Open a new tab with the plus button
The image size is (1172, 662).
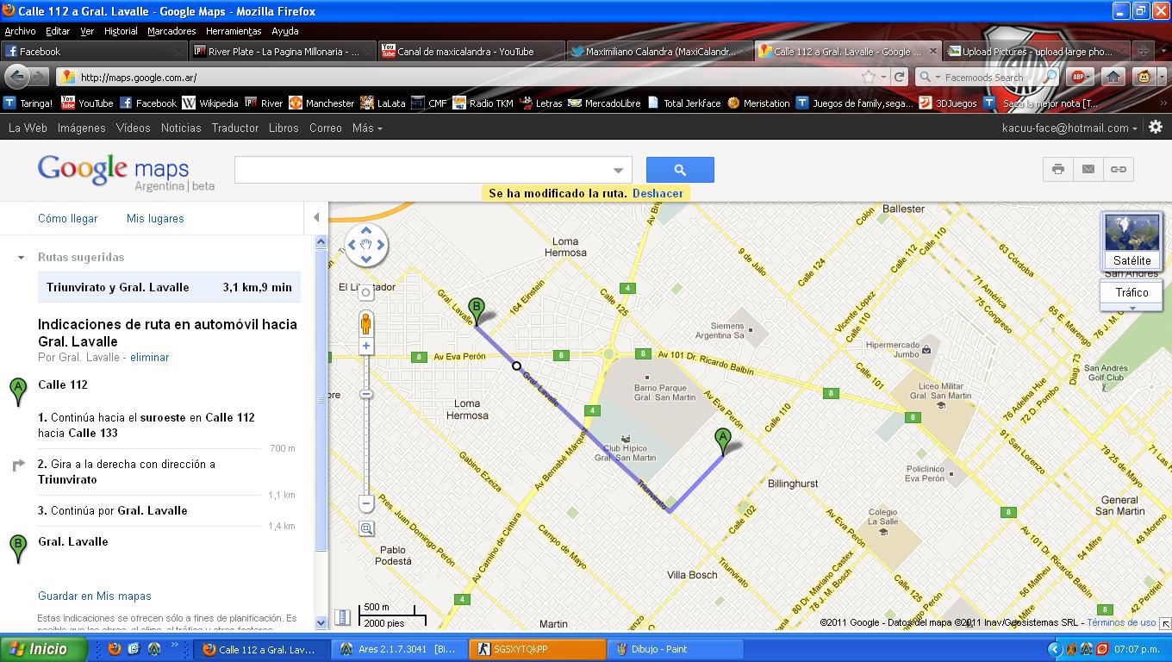1143,51
